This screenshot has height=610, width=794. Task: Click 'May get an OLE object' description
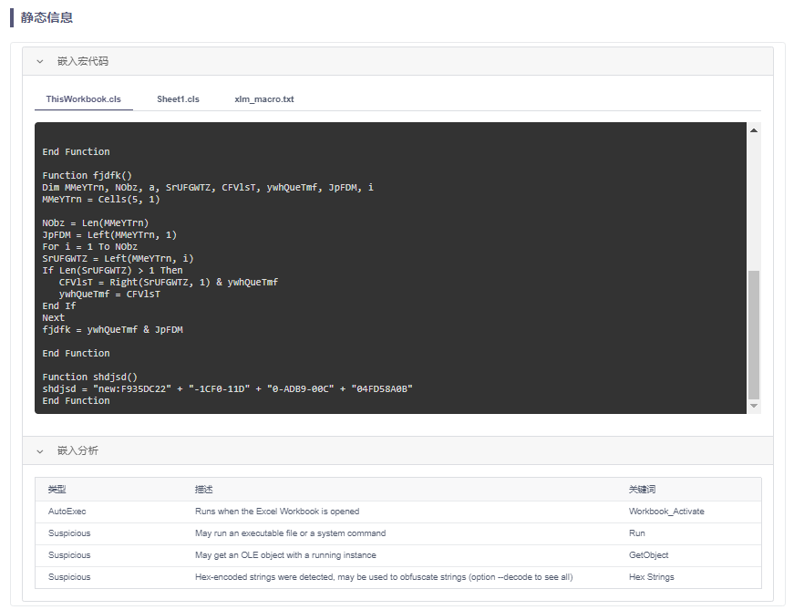[x=285, y=555]
